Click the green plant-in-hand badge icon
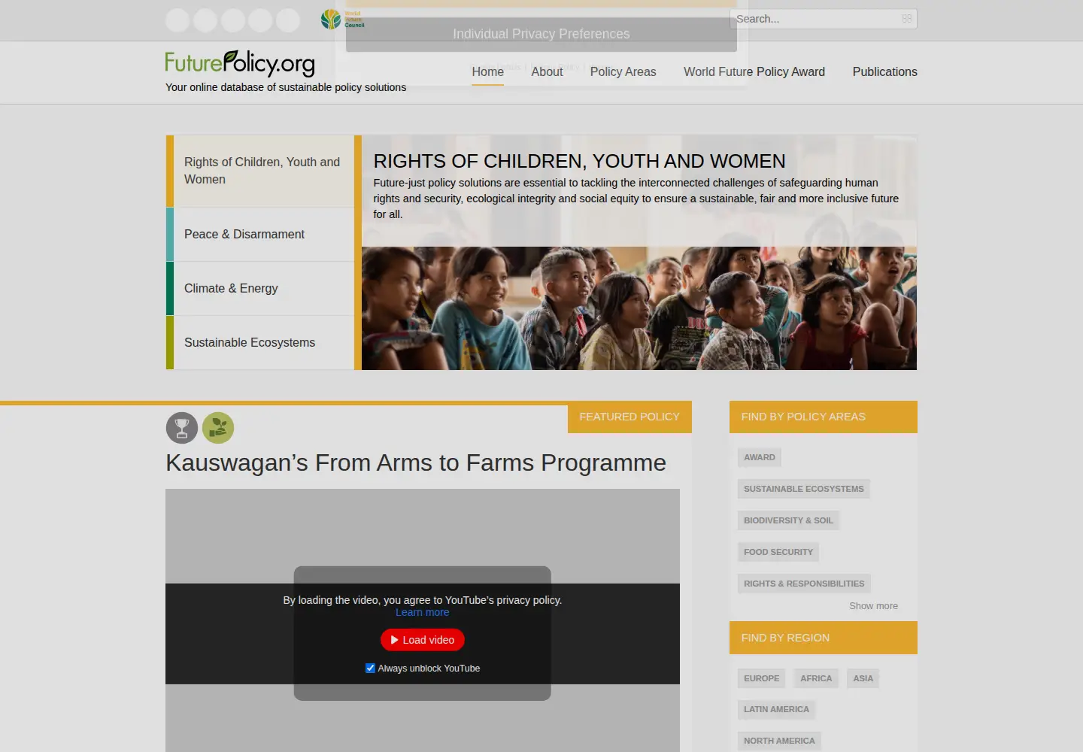The image size is (1083, 752). [218, 428]
